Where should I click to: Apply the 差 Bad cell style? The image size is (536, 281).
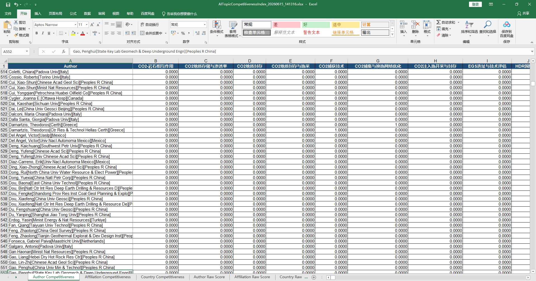tap(286, 25)
